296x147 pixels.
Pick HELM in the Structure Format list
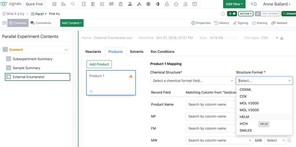[264, 117]
